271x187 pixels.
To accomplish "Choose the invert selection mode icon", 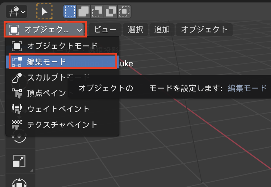I will click(x=111, y=11).
